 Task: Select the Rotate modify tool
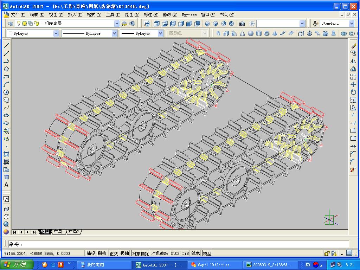(353, 92)
